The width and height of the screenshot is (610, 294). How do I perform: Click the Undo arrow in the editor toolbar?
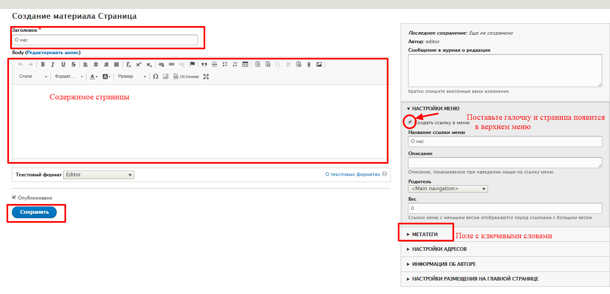tap(20, 64)
